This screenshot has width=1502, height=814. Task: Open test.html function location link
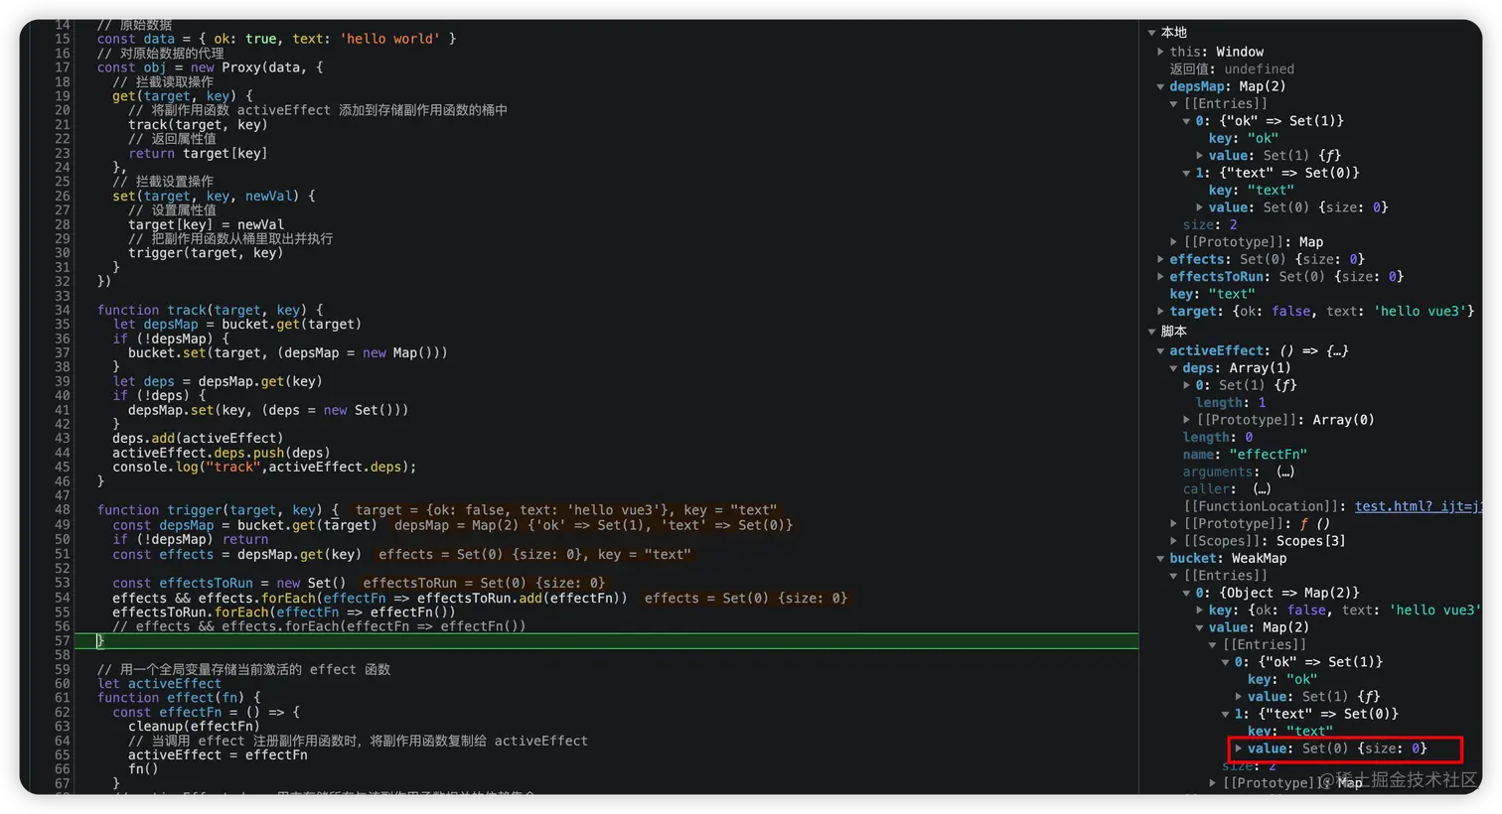tap(1418, 506)
